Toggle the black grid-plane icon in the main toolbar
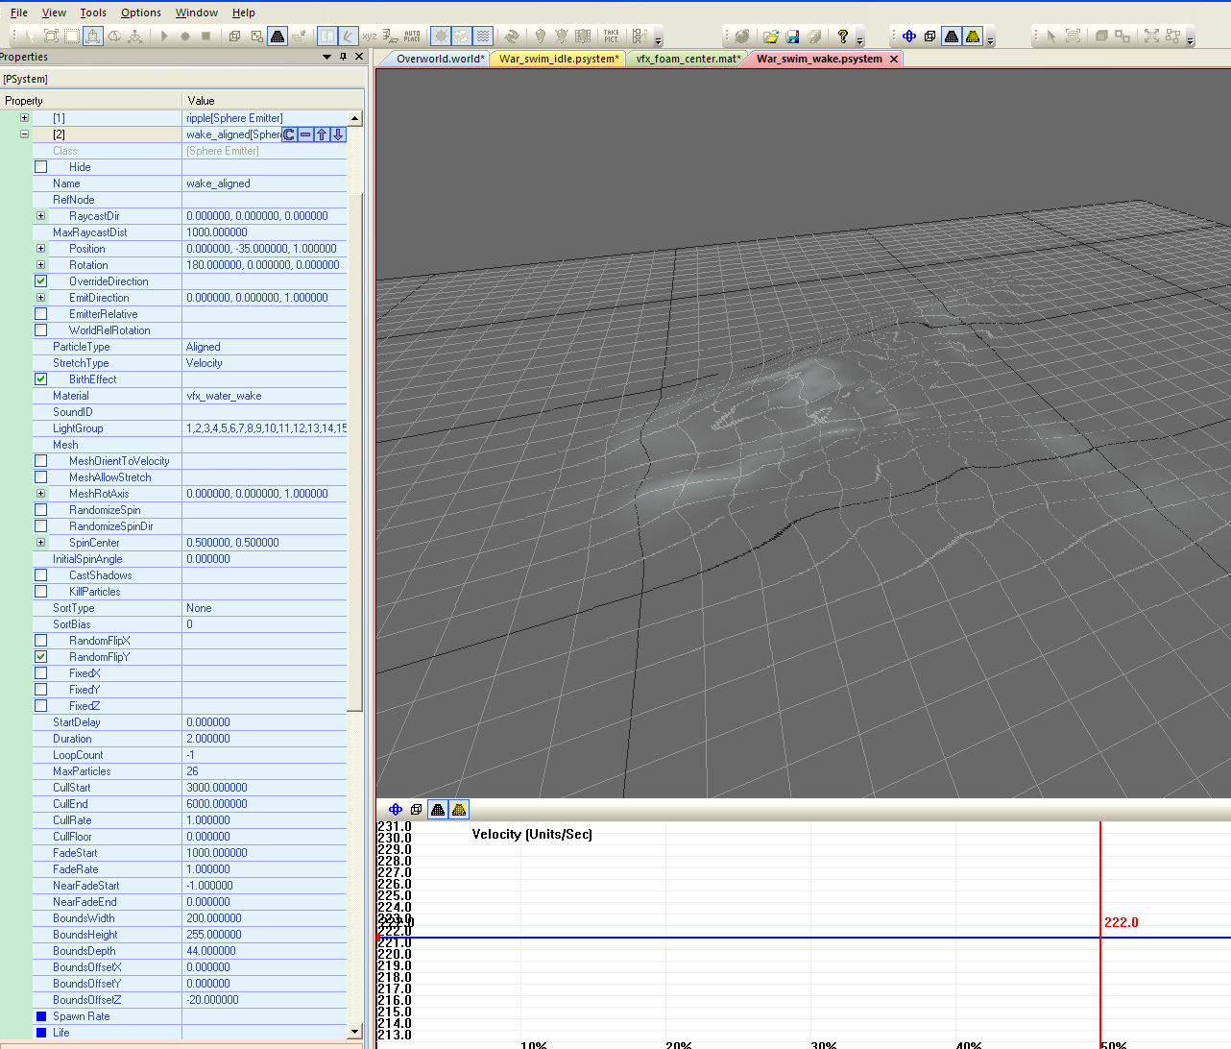 click(x=278, y=36)
